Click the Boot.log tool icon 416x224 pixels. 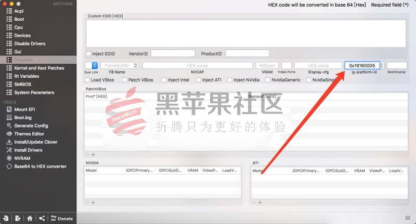tap(9, 117)
